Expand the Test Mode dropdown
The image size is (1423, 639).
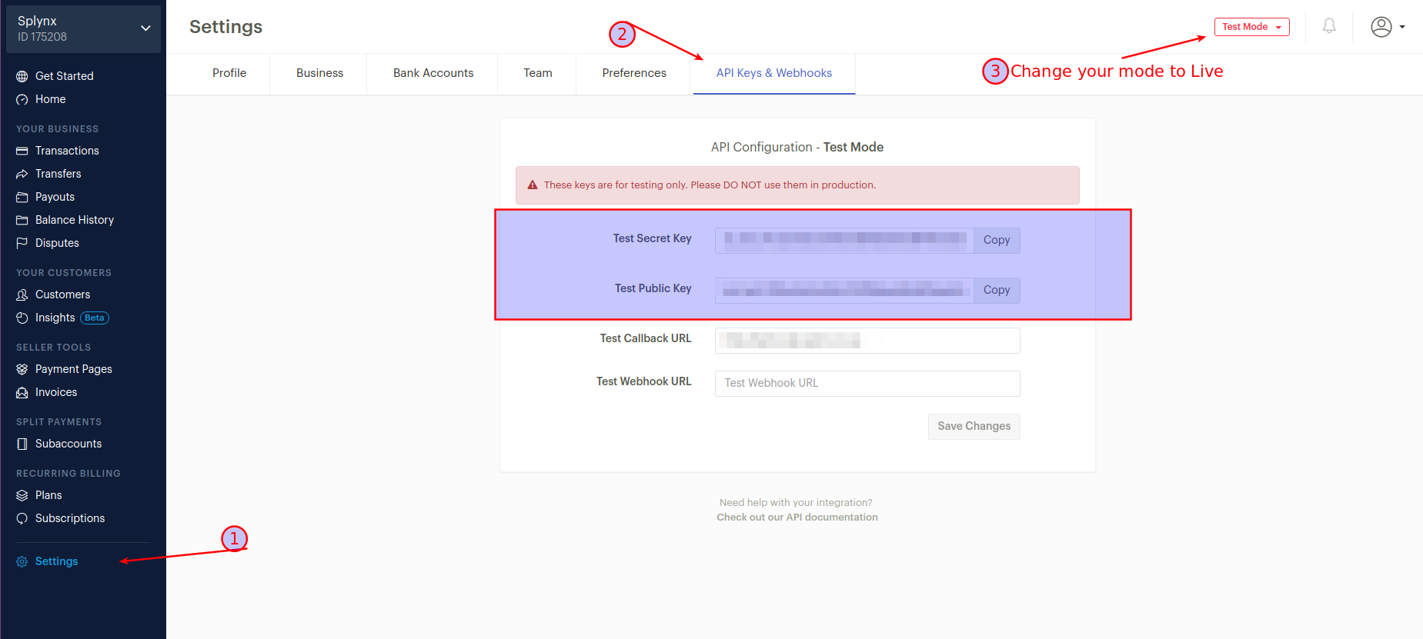[1251, 27]
